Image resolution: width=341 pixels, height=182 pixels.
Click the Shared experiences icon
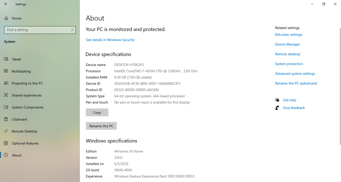point(6,95)
